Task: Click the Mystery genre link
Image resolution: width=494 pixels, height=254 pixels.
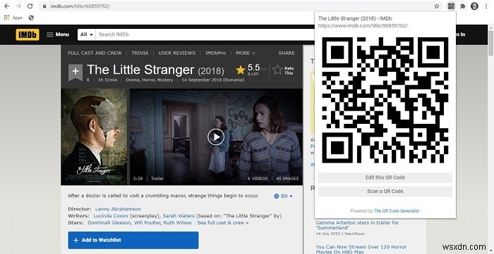Action: [x=165, y=80]
